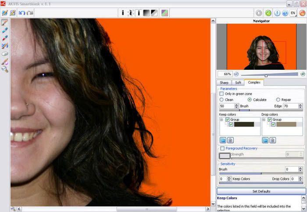Click the dark brown Keep colors swatch
Screen dimensions: 307x212
tap(244, 125)
